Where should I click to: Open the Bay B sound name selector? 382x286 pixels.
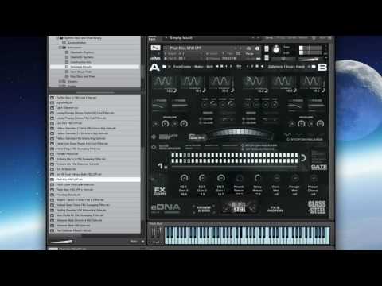point(286,67)
